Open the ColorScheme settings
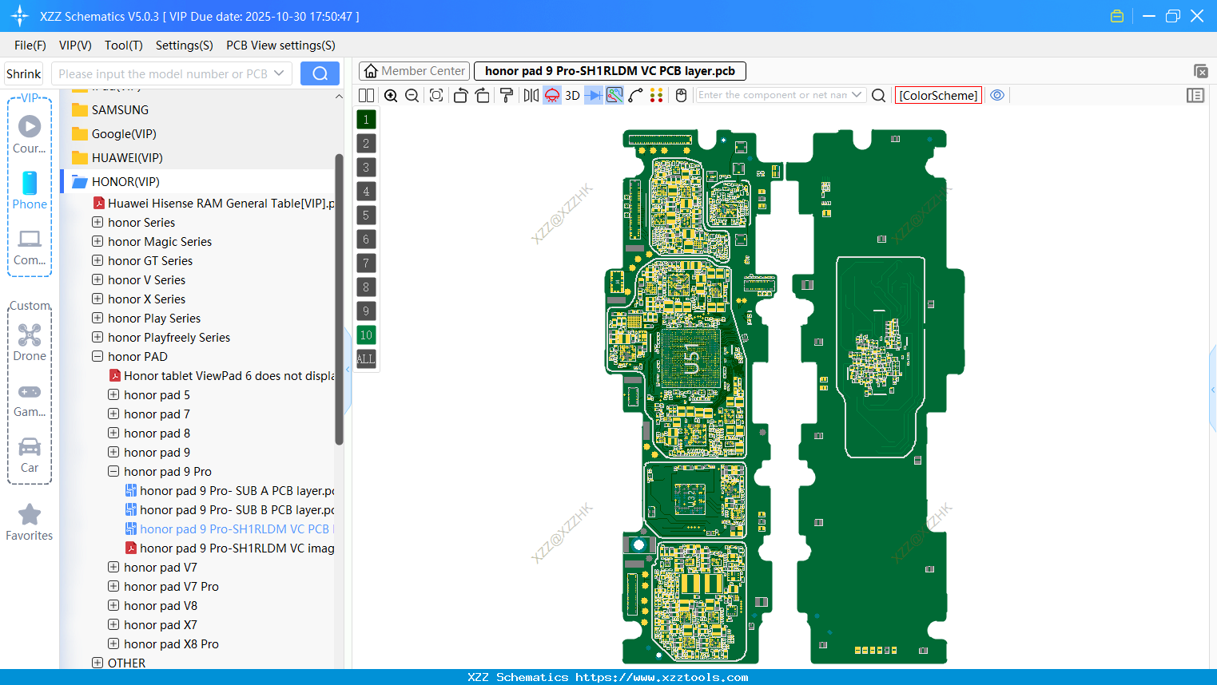This screenshot has height=685, width=1217. 938,96
